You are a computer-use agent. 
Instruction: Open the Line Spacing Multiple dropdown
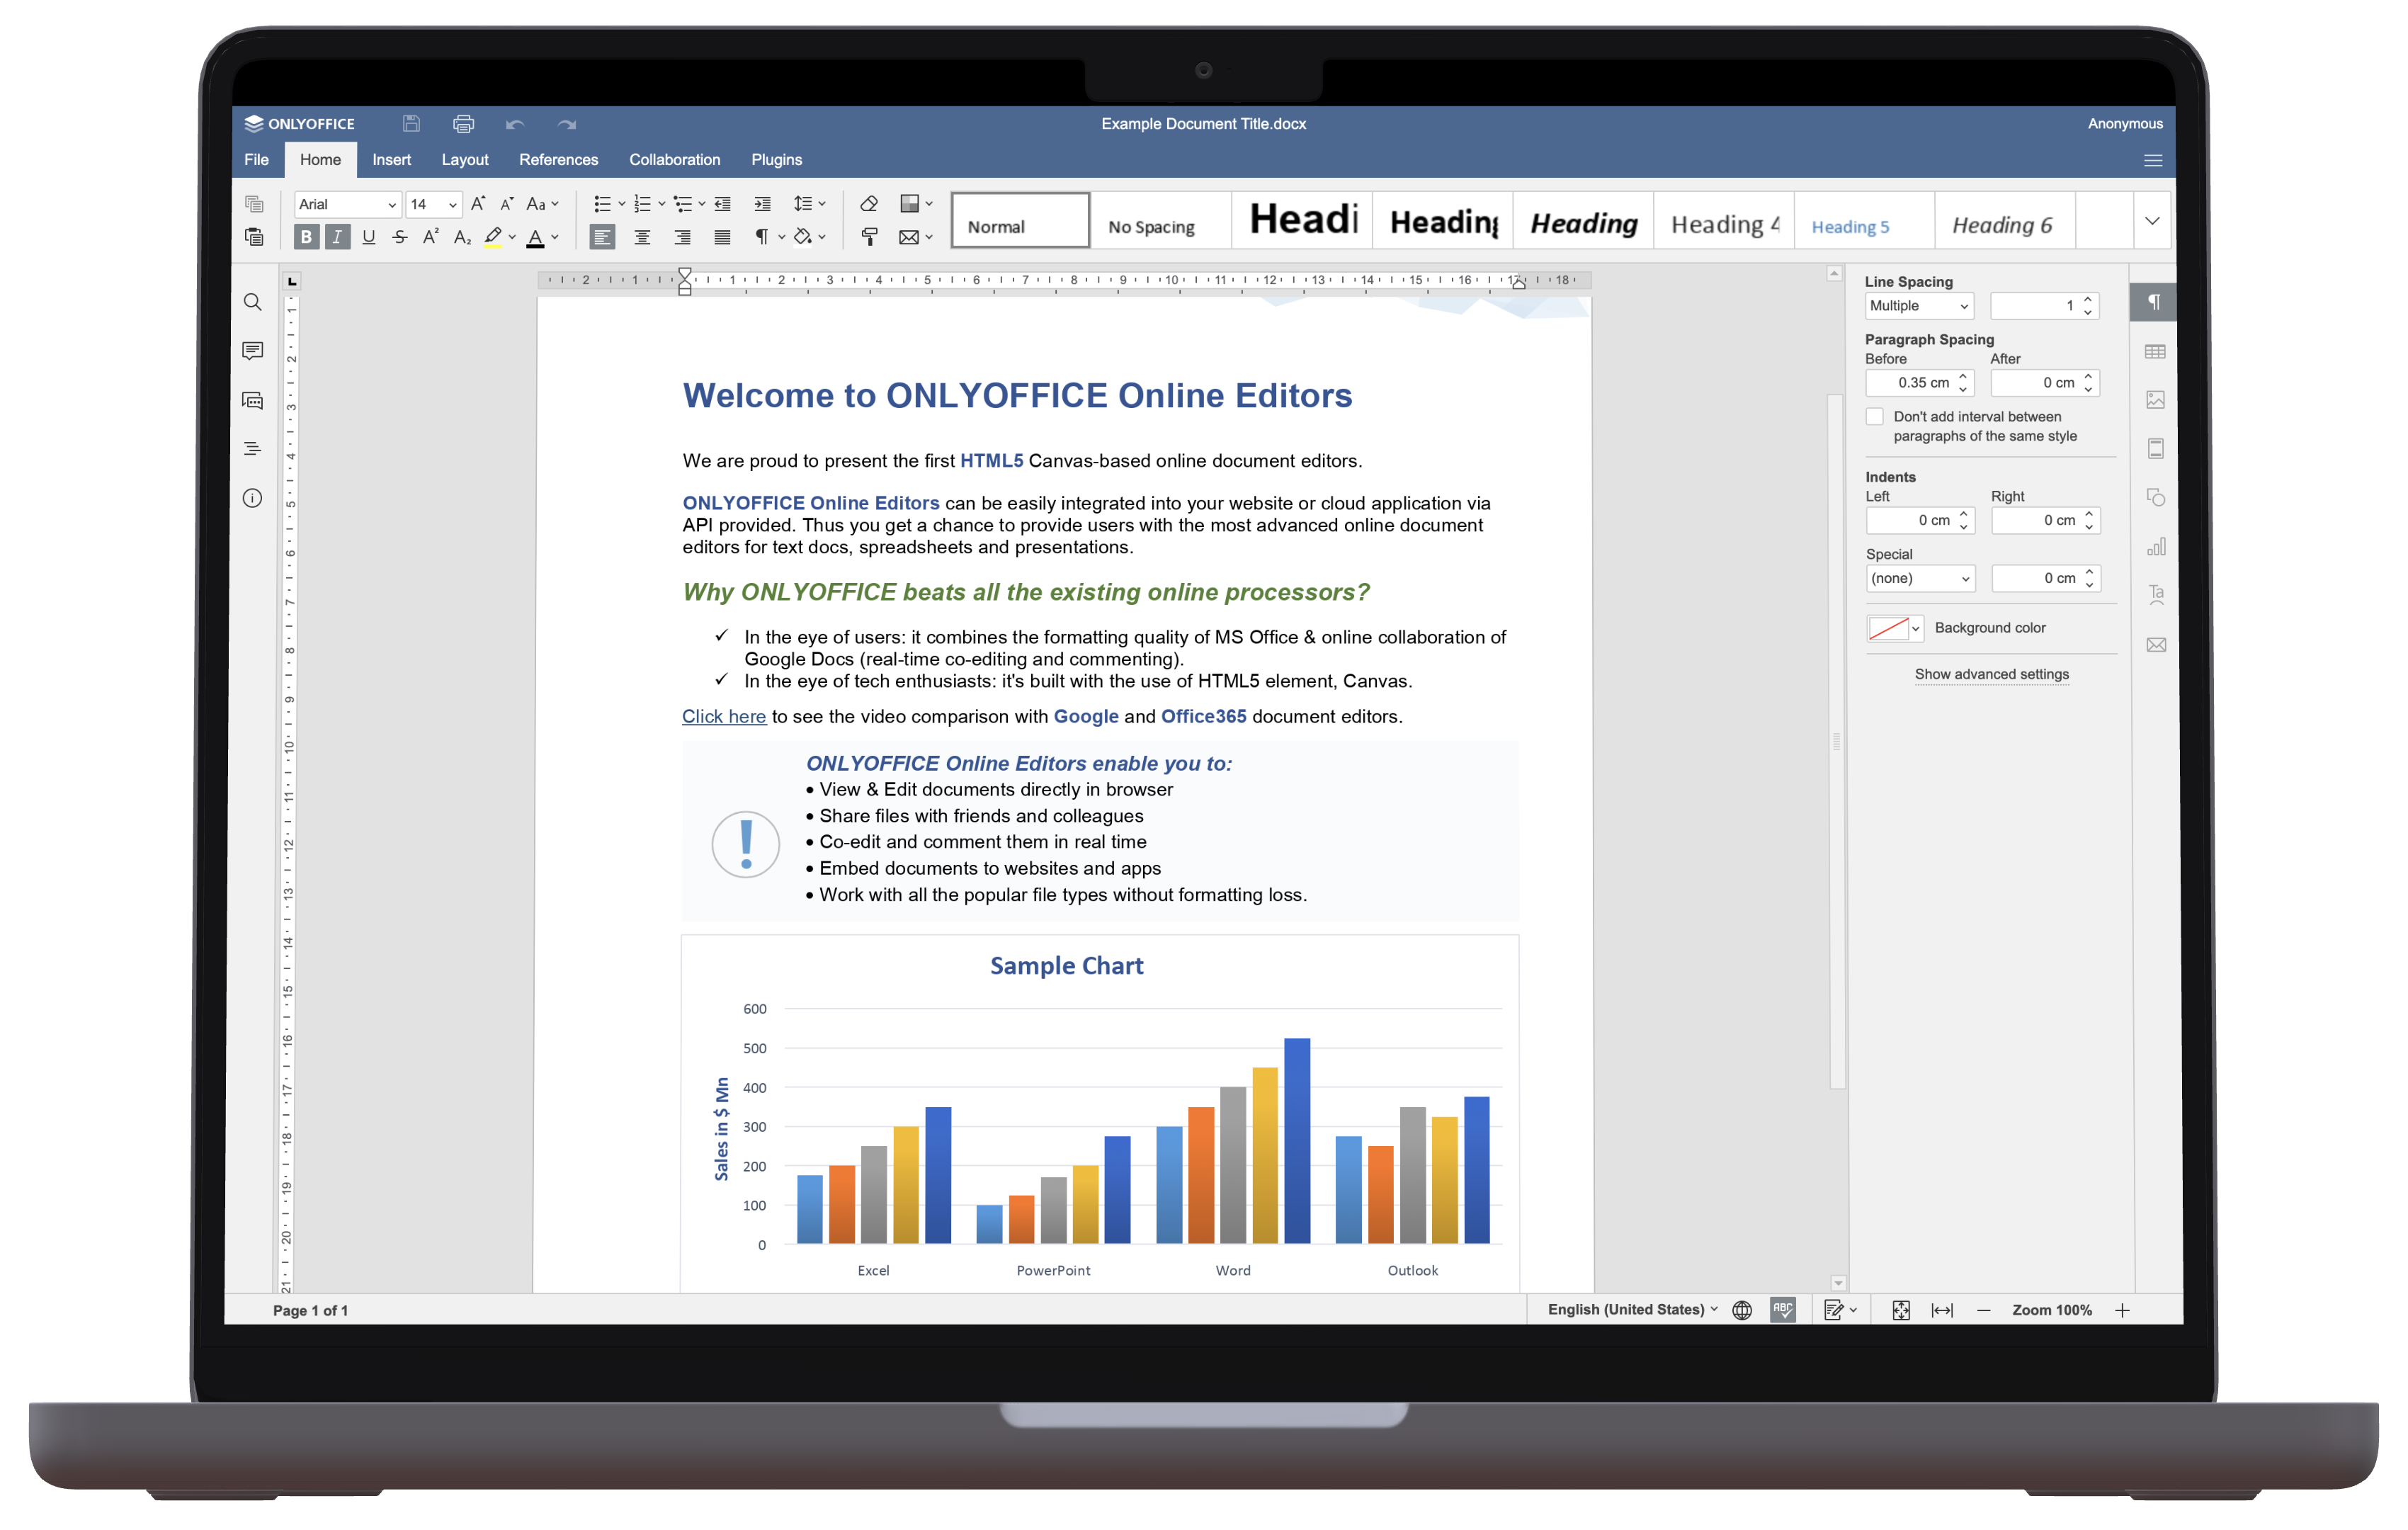point(1919,306)
